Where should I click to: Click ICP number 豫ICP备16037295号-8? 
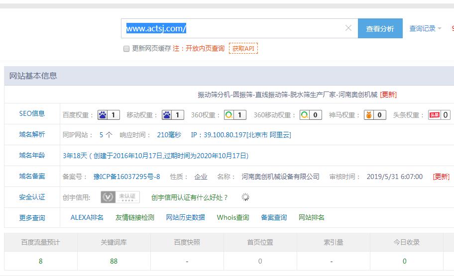(126, 177)
